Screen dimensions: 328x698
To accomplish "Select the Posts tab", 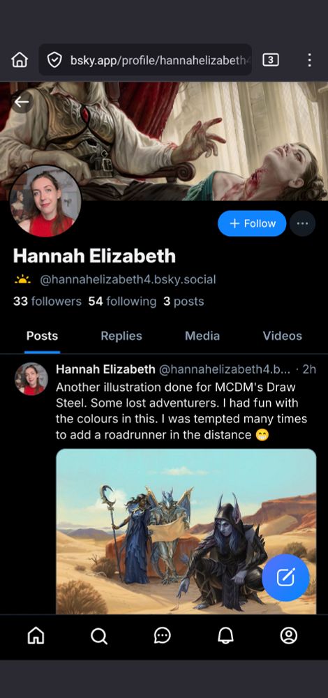I will [x=43, y=336].
